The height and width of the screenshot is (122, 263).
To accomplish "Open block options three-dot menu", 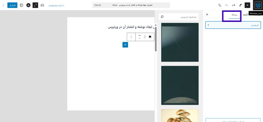I will click(x=131, y=37).
